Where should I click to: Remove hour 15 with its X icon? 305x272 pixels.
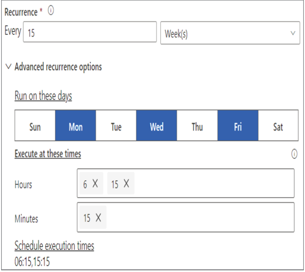[126, 183]
